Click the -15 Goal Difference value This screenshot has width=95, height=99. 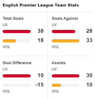(40, 85)
